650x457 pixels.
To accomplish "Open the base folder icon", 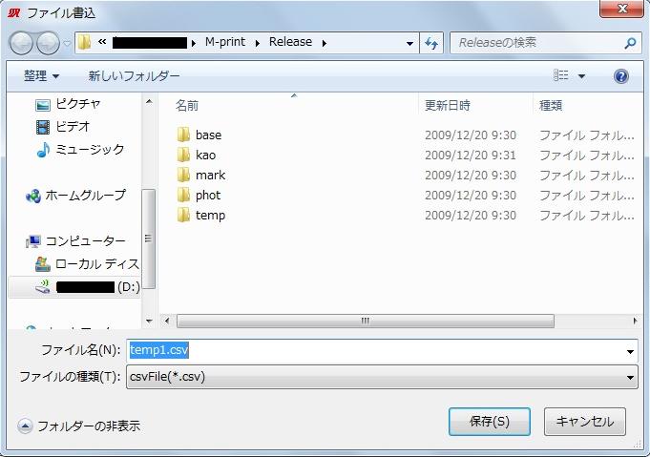I will 184,135.
